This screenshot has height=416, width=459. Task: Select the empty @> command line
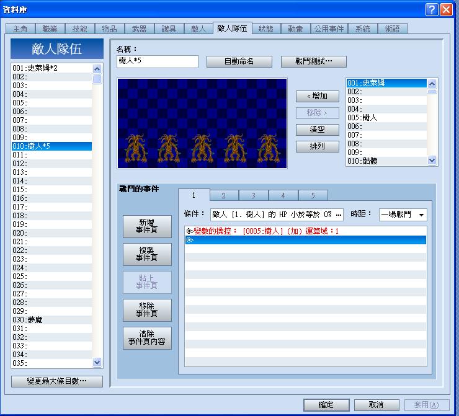click(x=306, y=240)
